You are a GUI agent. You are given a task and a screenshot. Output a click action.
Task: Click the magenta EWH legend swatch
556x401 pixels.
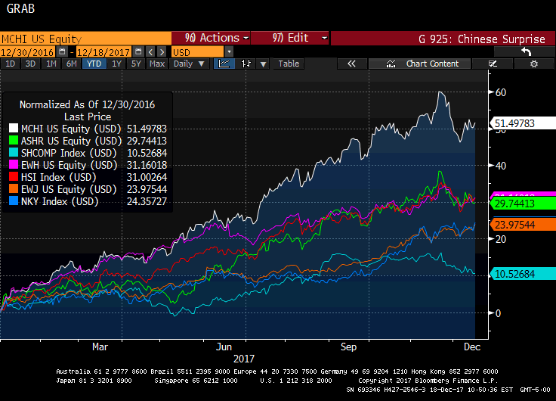[14, 164]
